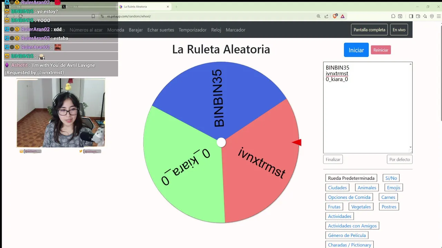Click the La Ruleta Aleatoria page heading
The width and height of the screenshot is (442, 248).
[x=221, y=49]
